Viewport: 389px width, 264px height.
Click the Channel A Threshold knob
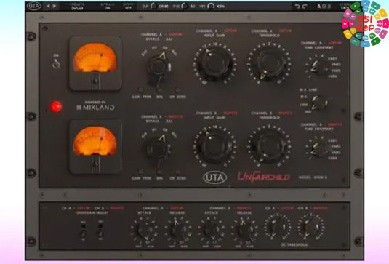[x=270, y=63]
